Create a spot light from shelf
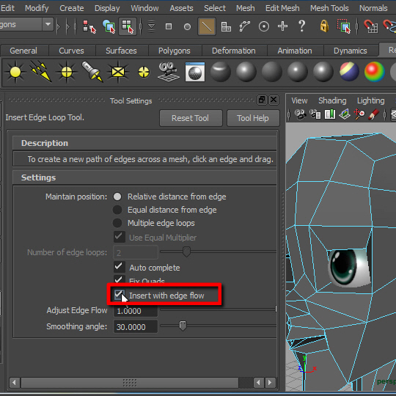396x396 pixels. [92, 72]
